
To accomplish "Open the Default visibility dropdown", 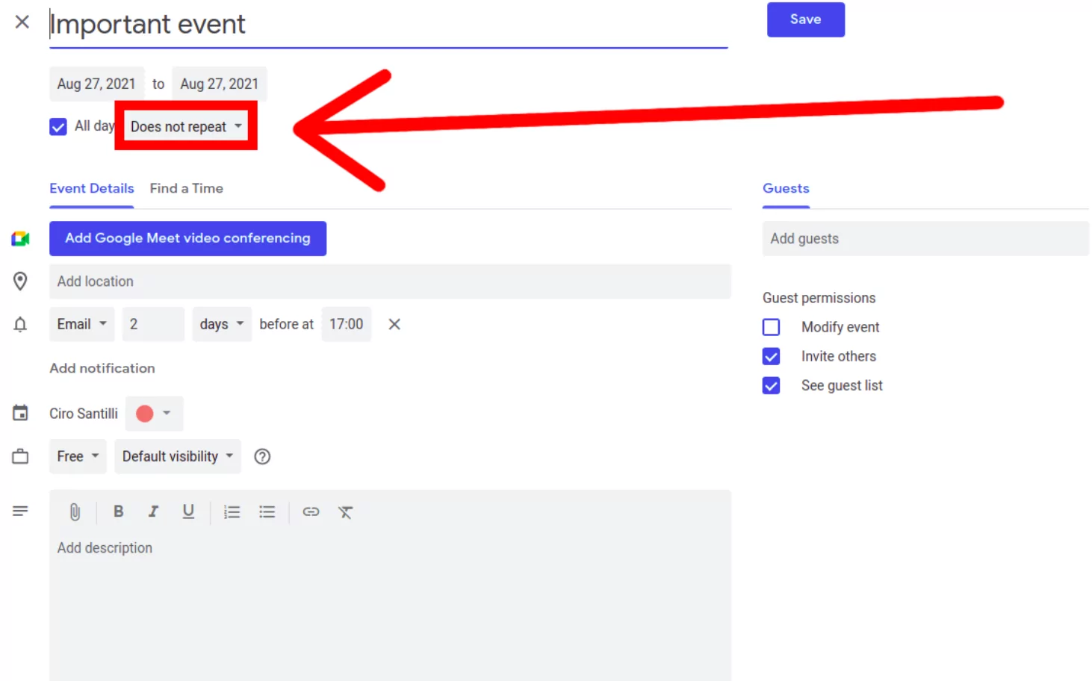I will pyautogui.click(x=178, y=456).
